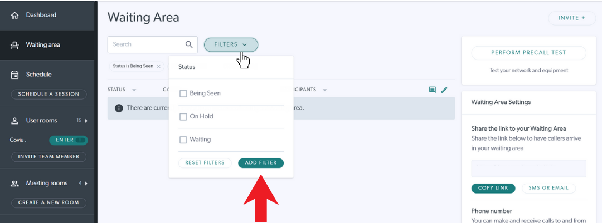Click the Add Filter button
The width and height of the screenshot is (602, 223).
coord(261,163)
